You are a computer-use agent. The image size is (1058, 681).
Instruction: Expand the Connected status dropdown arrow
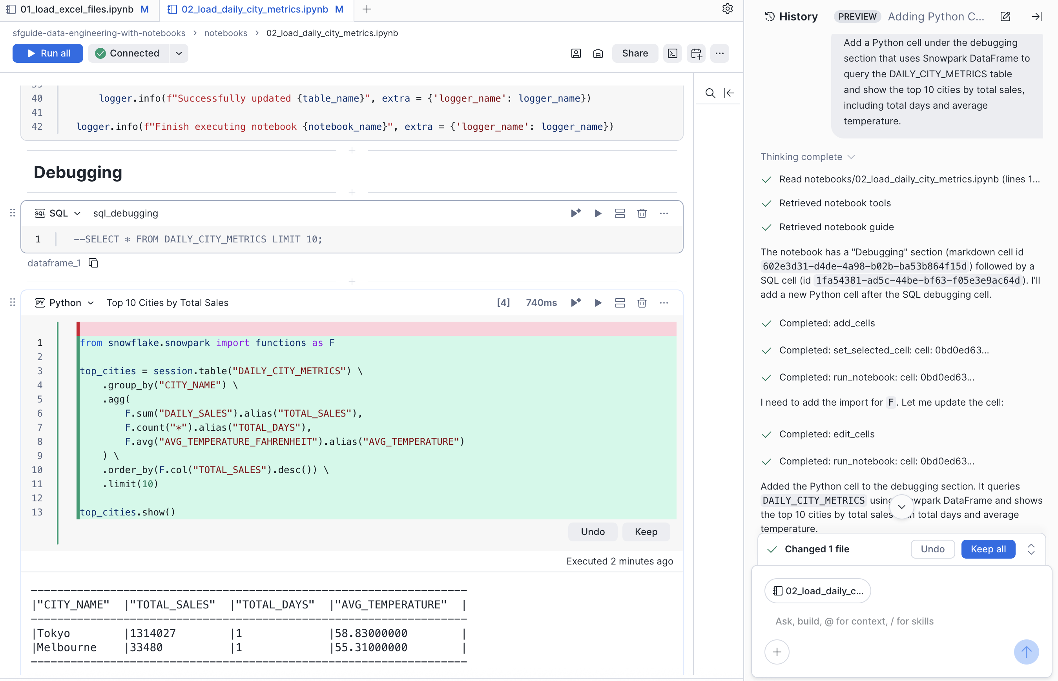pos(179,53)
